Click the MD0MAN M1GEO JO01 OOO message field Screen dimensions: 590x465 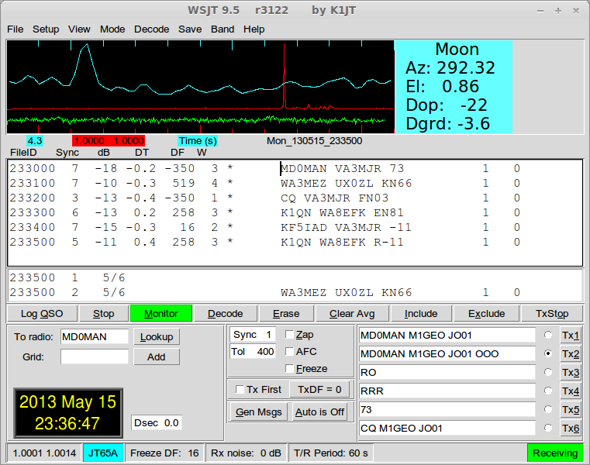pos(447,353)
